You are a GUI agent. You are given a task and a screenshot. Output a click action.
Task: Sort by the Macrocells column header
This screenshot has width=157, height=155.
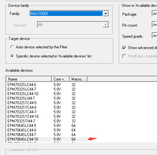[x=78, y=79]
